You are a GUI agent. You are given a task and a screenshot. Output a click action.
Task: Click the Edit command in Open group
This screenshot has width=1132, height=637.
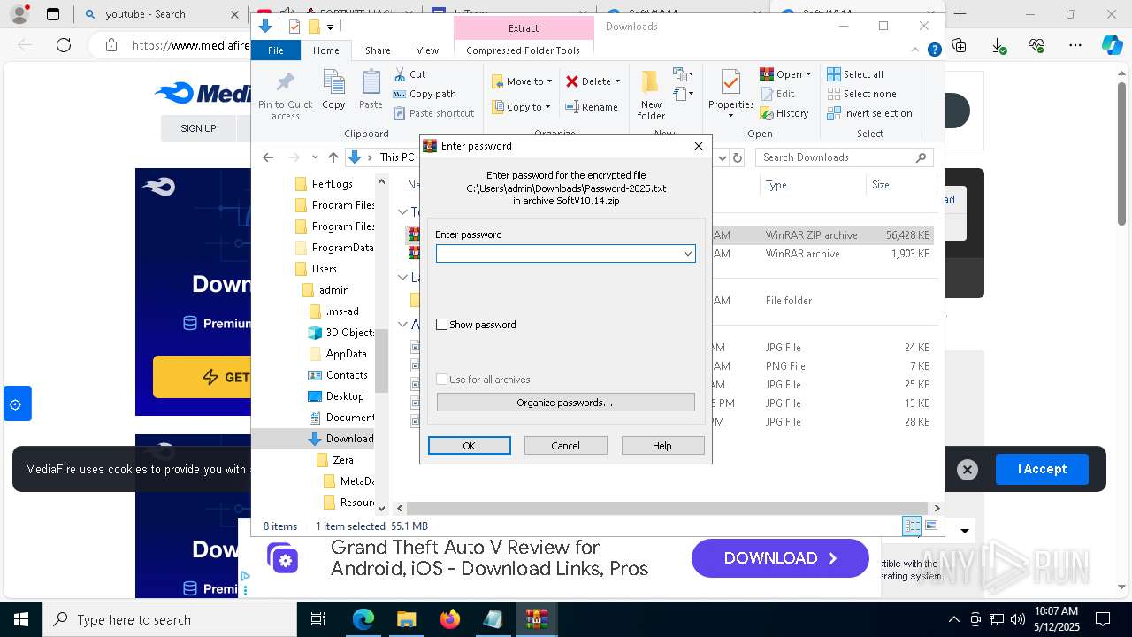pyautogui.click(x=777, y=94)
